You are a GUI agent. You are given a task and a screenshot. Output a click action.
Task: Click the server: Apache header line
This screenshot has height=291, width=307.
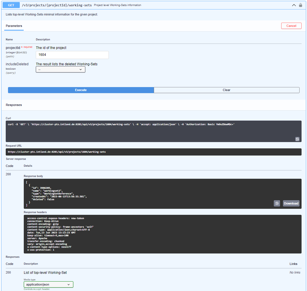[x=37, y=238]
